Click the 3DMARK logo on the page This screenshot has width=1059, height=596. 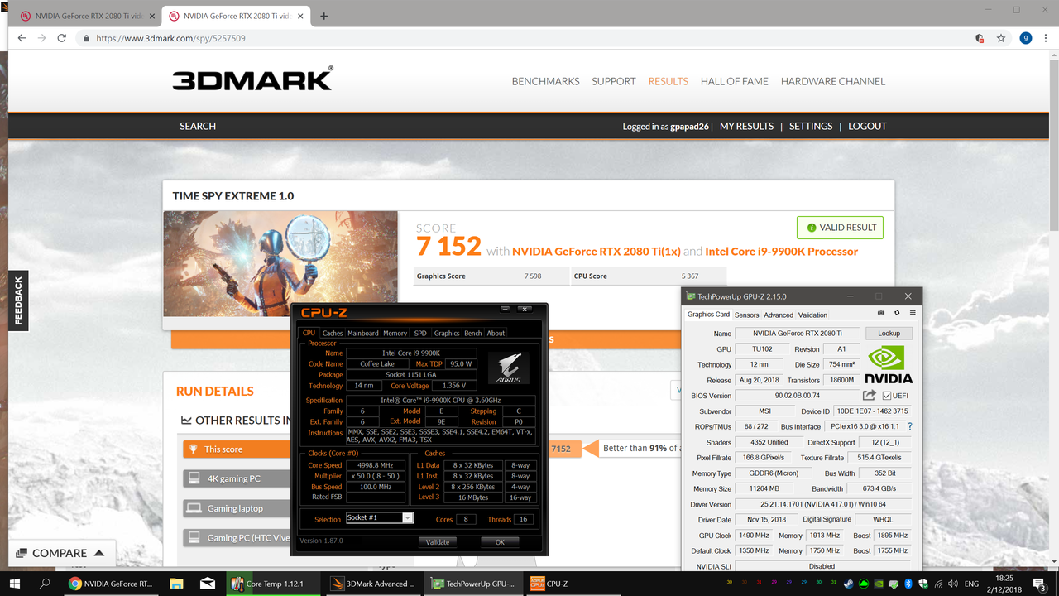253,79
